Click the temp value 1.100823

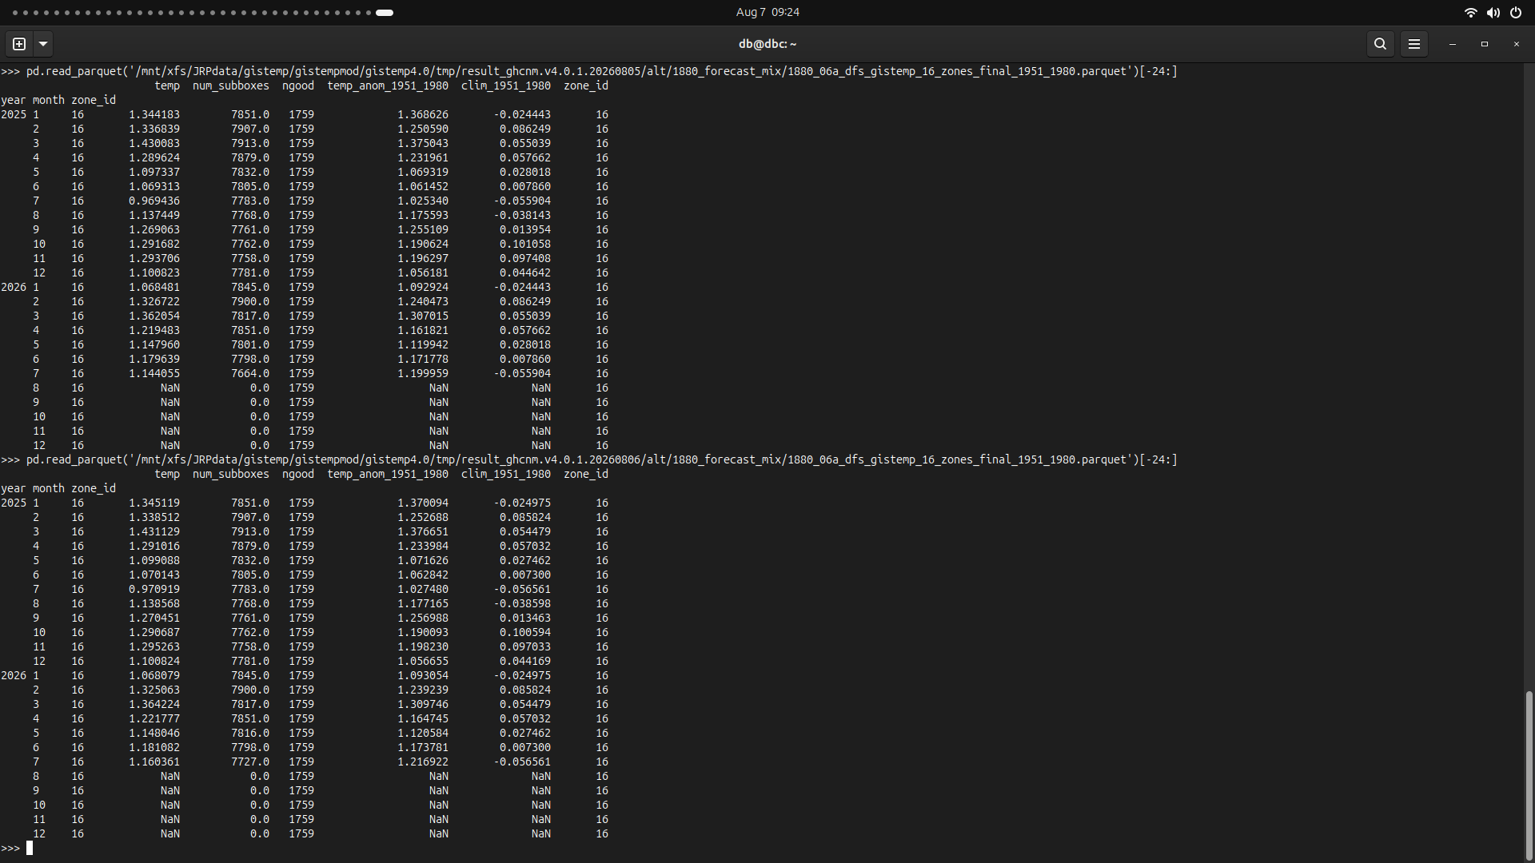[154, 272]
